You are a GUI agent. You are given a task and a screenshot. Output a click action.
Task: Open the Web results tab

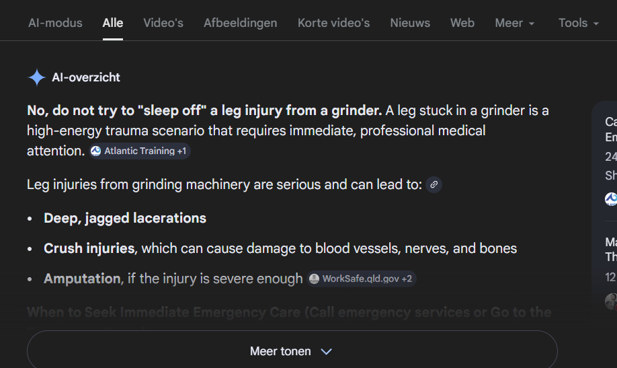pos(462,23)
